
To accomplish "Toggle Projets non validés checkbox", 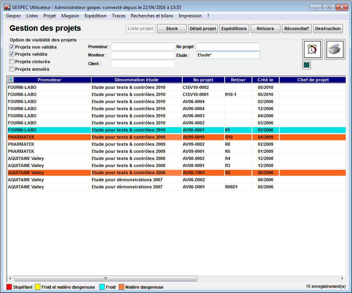I will click(12, 47).
